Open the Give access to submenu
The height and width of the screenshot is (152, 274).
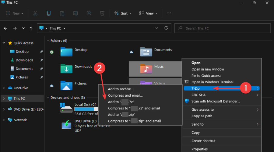[222, 110]
